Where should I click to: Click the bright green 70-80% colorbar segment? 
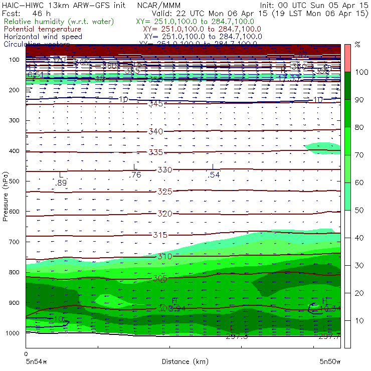tap(347, 141)
